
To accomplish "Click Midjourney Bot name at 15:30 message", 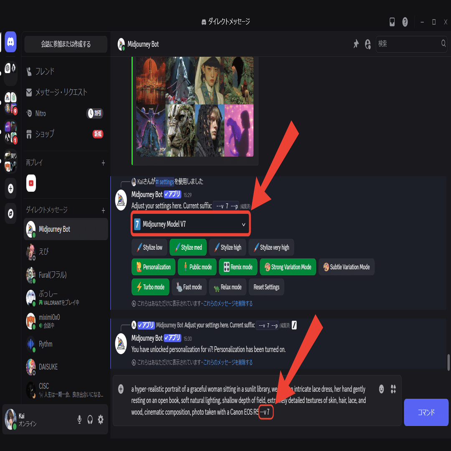I will (x=147, y=338).
